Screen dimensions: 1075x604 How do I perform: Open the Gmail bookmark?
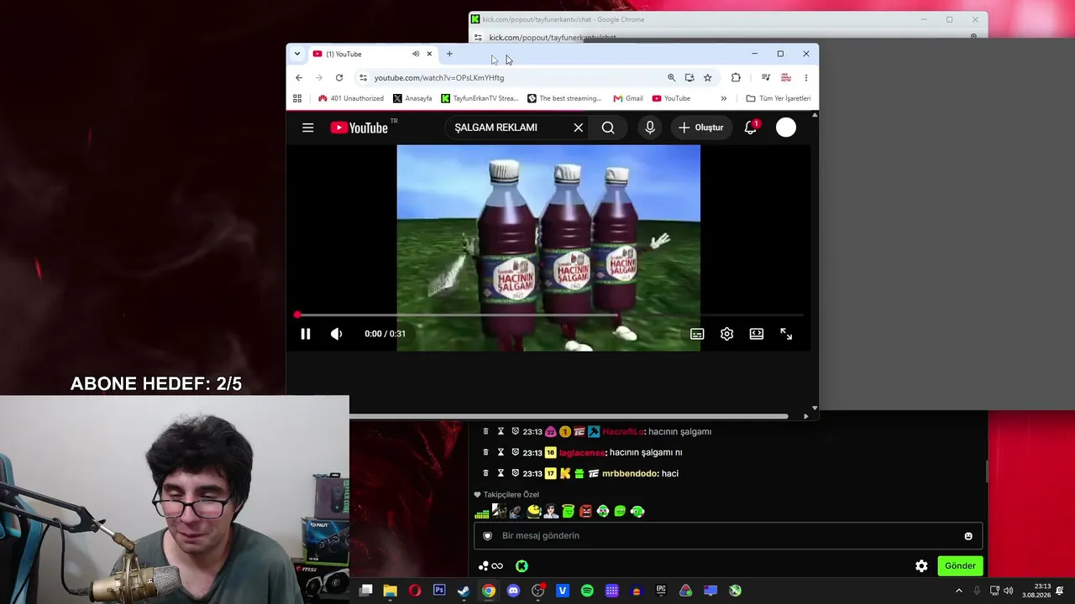click(628, 98)
